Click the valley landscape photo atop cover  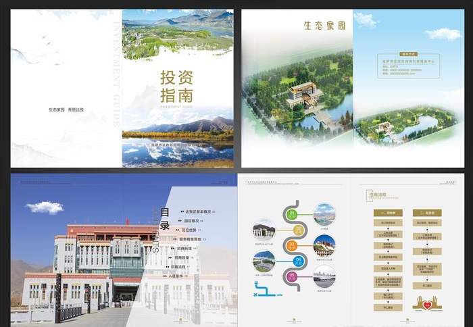(x=178, y=33)
